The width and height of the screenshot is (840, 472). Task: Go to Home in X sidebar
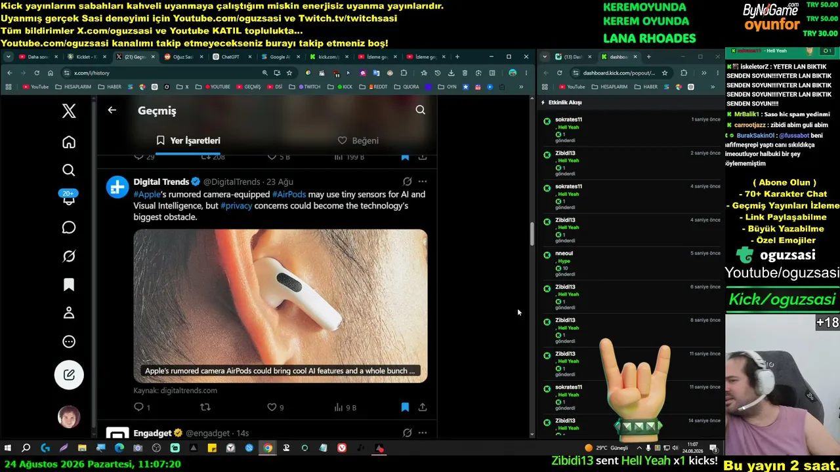click(69, 142)
